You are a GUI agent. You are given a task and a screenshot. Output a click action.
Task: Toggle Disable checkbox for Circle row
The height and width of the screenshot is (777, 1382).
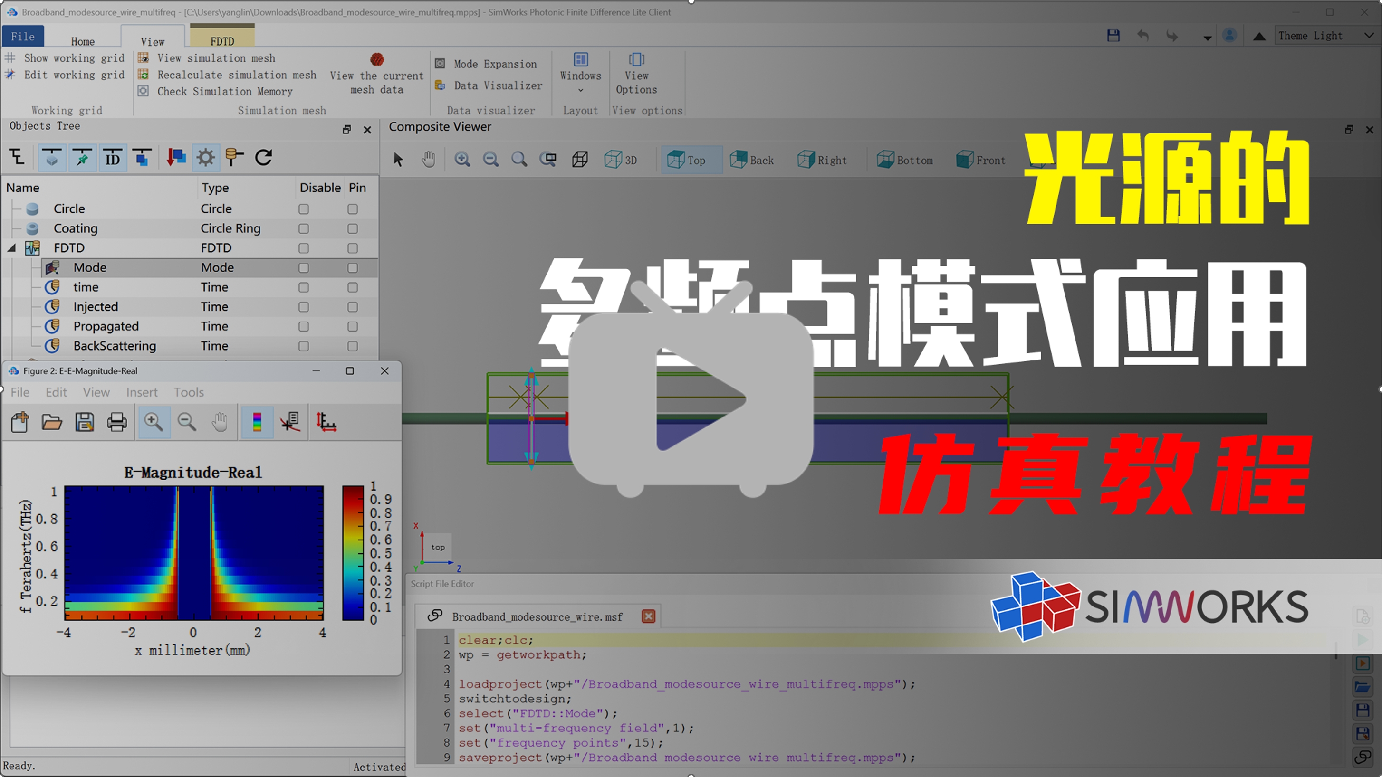click(304, 209)
